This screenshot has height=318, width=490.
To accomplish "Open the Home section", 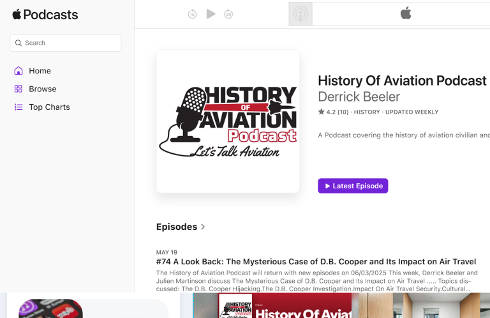I will pyautogui.click(x=40, y=71).
